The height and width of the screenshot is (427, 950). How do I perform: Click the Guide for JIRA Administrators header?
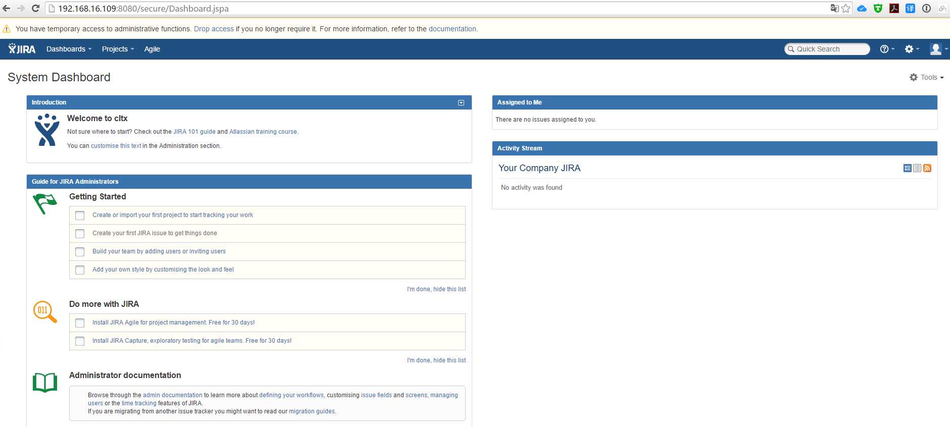[x=249, y=182]
